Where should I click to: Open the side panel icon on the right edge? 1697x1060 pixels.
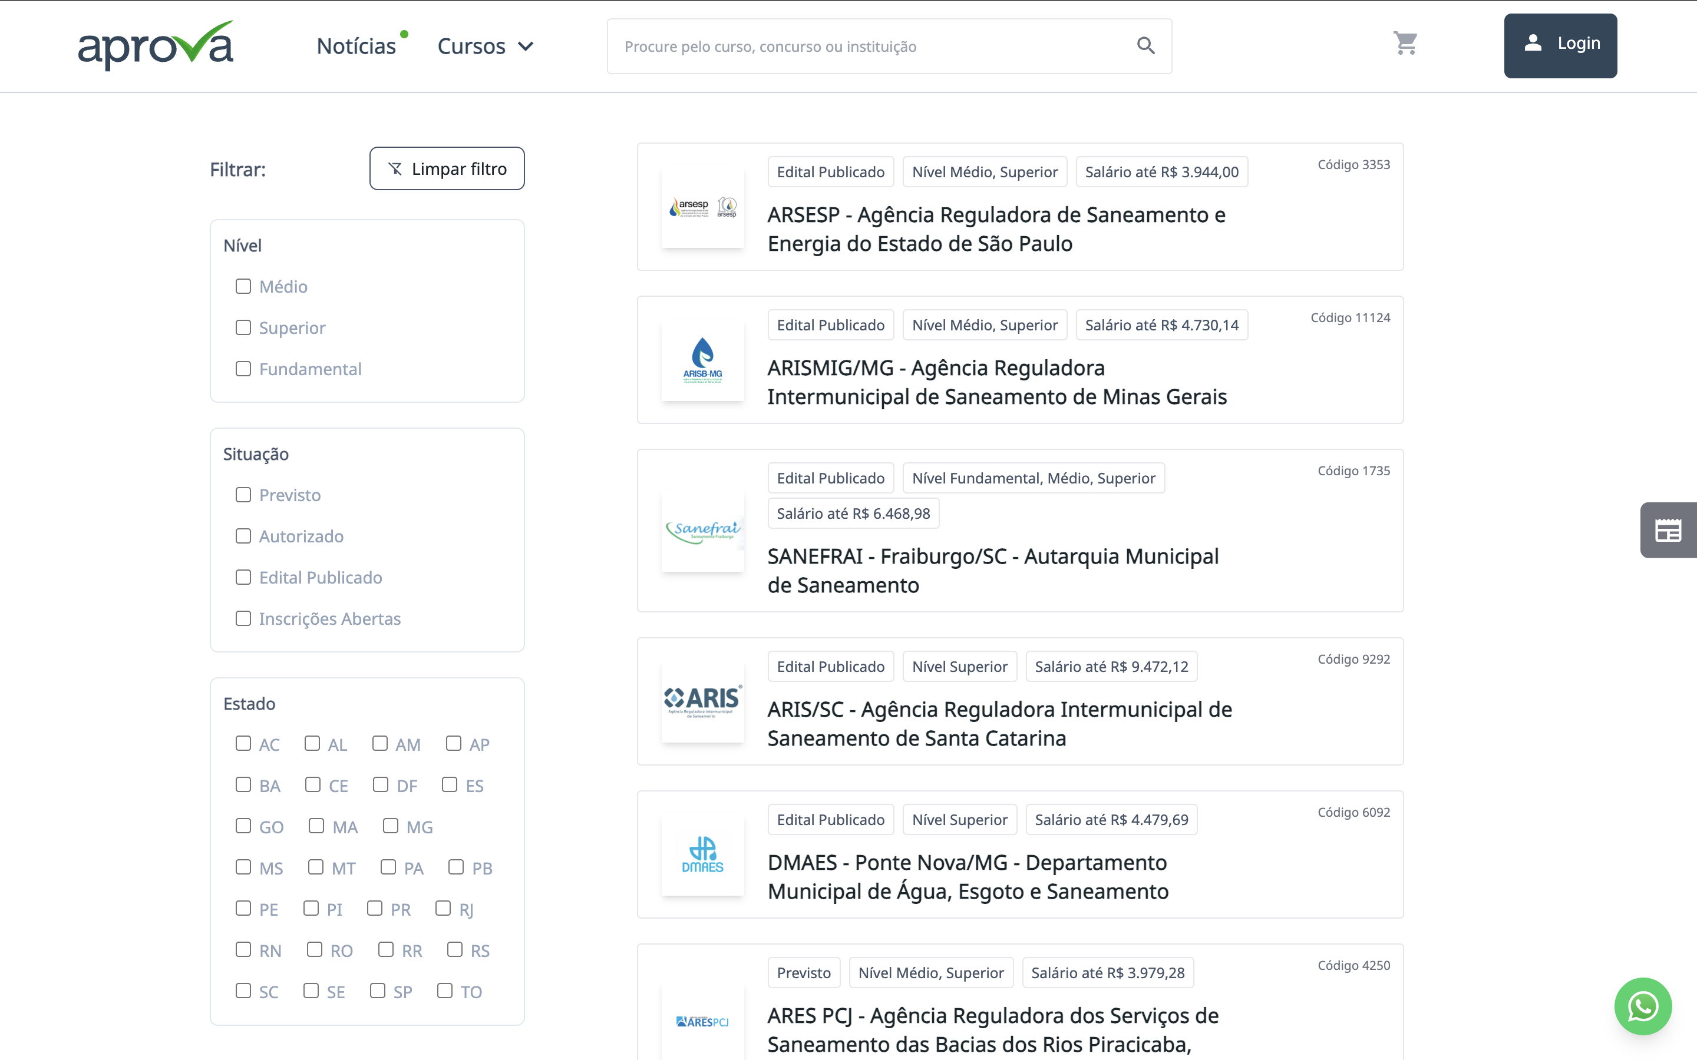pyautogui.click(x=1668, y=530)
